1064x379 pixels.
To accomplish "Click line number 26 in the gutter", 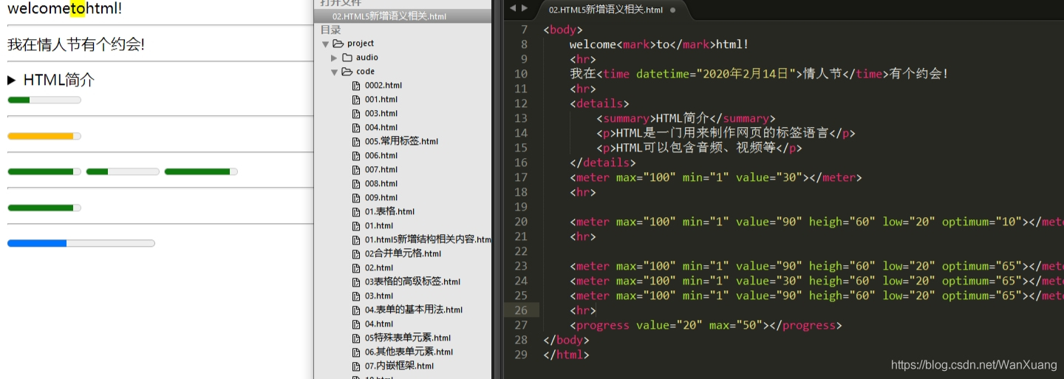I will [520, 310].
